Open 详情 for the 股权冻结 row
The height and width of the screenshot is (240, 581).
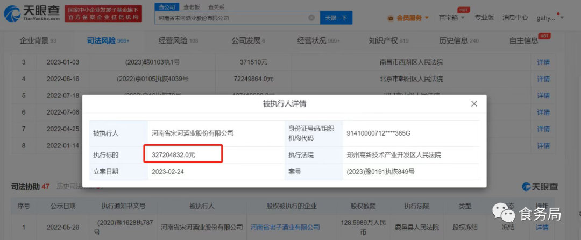click(x=542, y=227)
